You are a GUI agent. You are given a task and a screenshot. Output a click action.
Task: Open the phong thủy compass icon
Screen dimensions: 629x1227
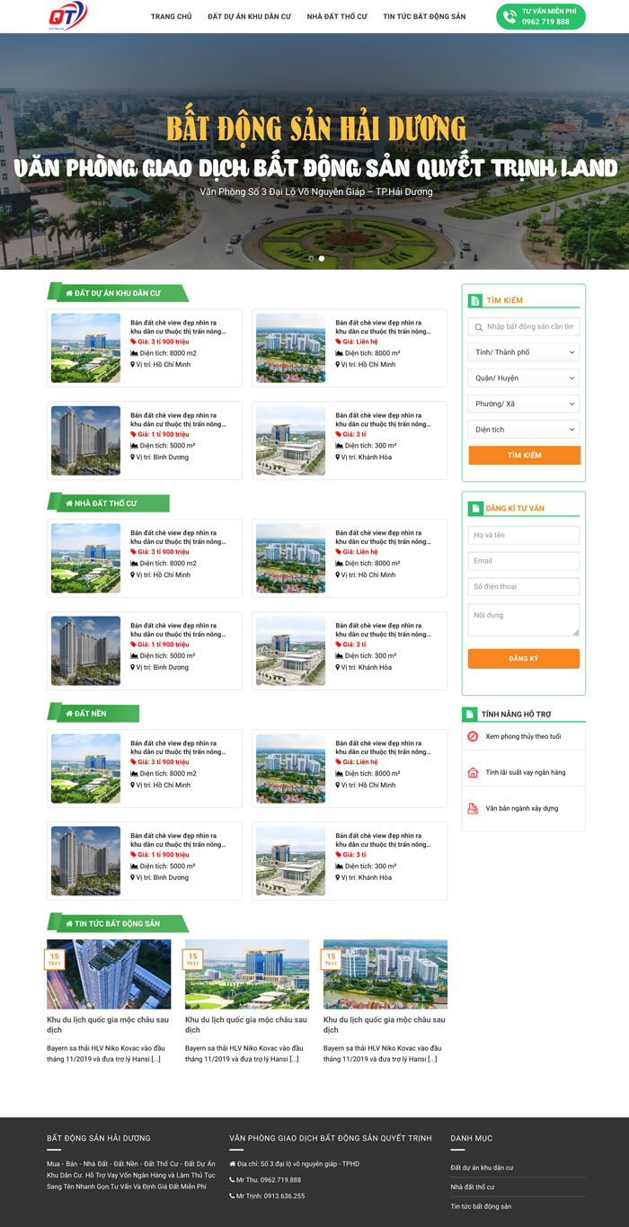pos(473,736)
